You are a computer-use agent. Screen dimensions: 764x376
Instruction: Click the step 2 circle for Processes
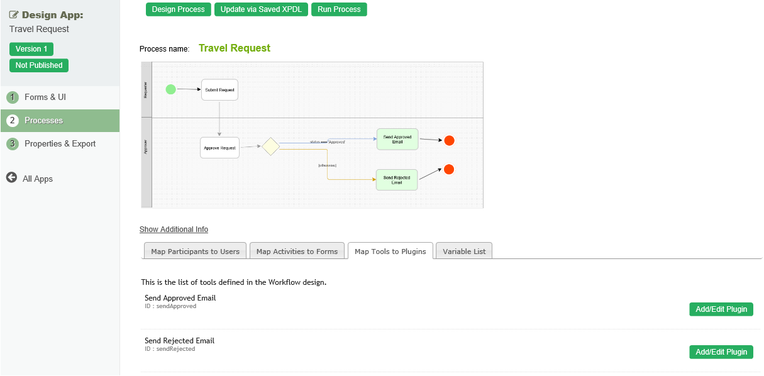[13, 121]
